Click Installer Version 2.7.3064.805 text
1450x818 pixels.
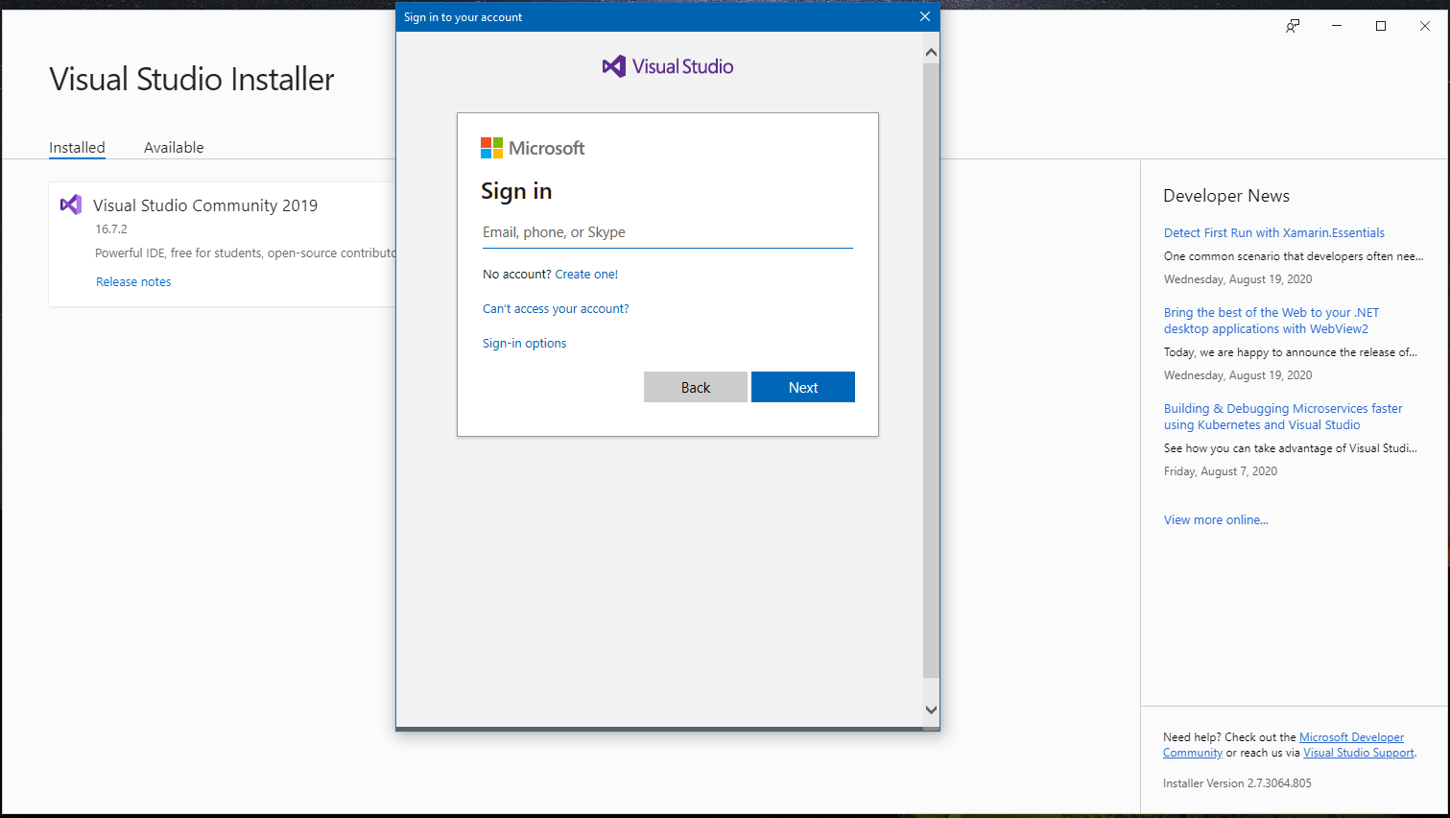(1237, 782)
